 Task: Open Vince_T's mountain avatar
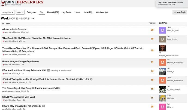162,71
